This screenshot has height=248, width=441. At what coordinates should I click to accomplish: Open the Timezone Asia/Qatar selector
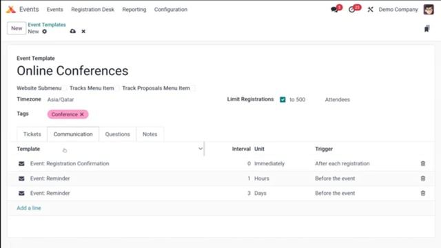coord(61,99)
